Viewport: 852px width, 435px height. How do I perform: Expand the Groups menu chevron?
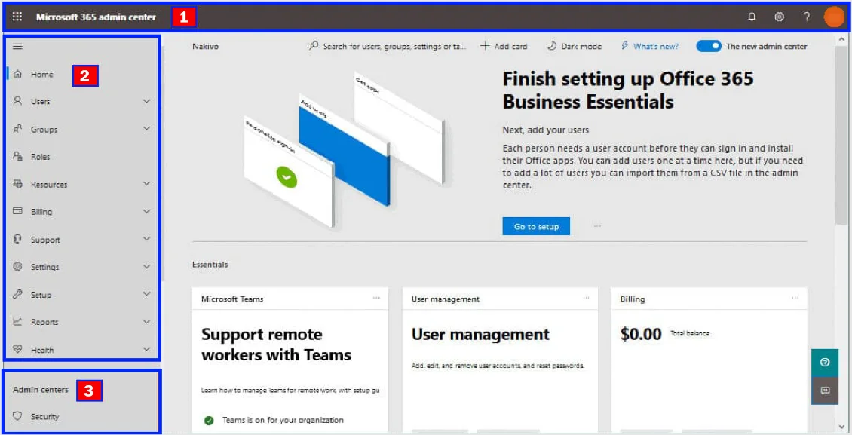click(x=147, y=129)
